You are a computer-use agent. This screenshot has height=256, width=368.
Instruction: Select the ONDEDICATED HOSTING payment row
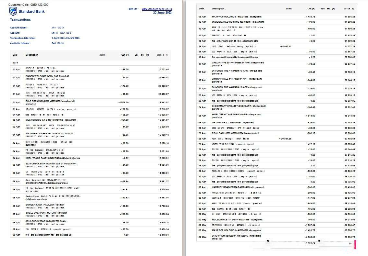tap(238, 22)
